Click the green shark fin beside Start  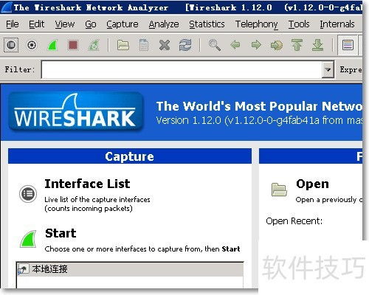[x=28, y=239]
